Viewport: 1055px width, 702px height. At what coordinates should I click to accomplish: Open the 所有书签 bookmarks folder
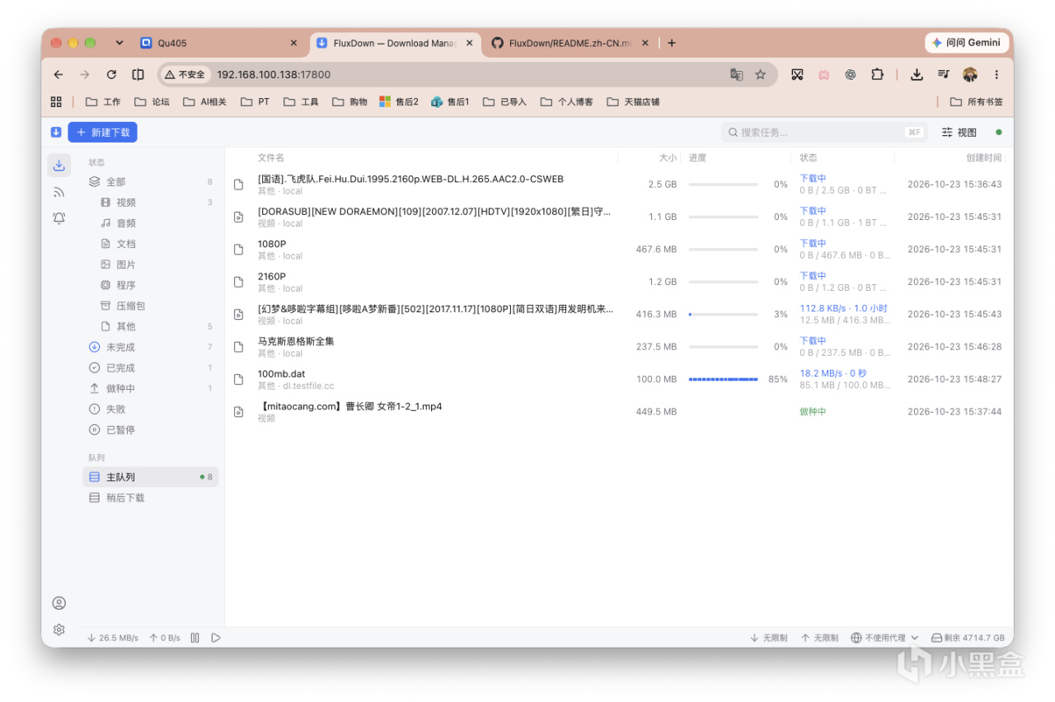[x=978, y=102]
